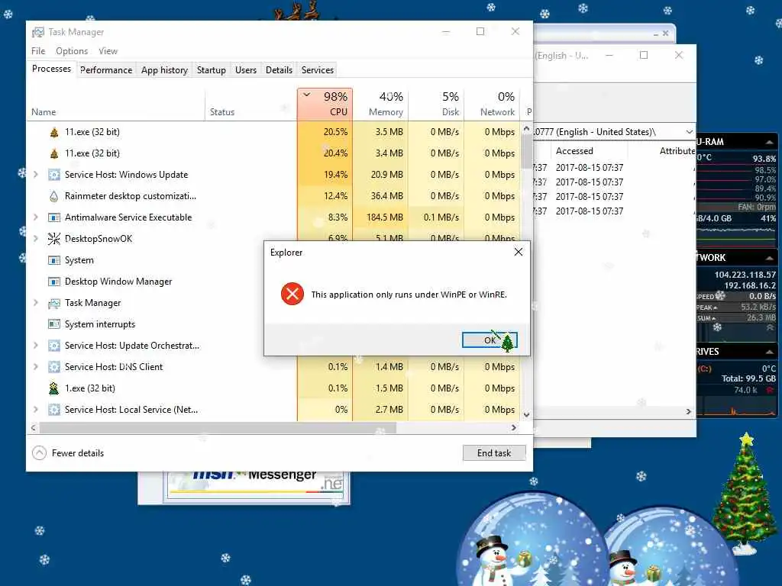The width and height of the screenshot is (782, 586).
Task: Expand Service Host: Update Orchestrator group
Action: click(x=35, y=346)
